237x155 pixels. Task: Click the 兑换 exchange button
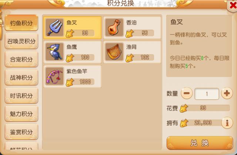(x=200, y=143)
